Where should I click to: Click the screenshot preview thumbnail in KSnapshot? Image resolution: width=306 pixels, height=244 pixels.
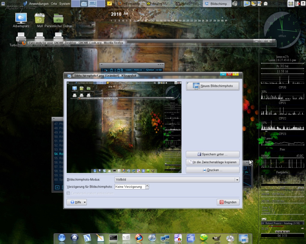click(x=124, y=127)
